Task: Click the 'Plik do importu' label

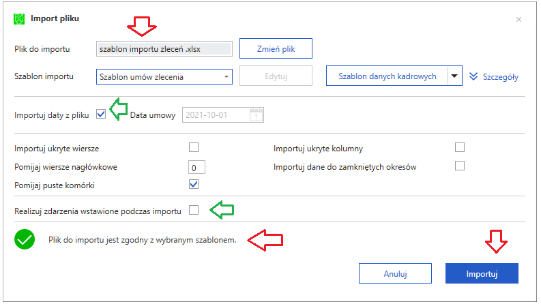Action: [x=42, y=49]
